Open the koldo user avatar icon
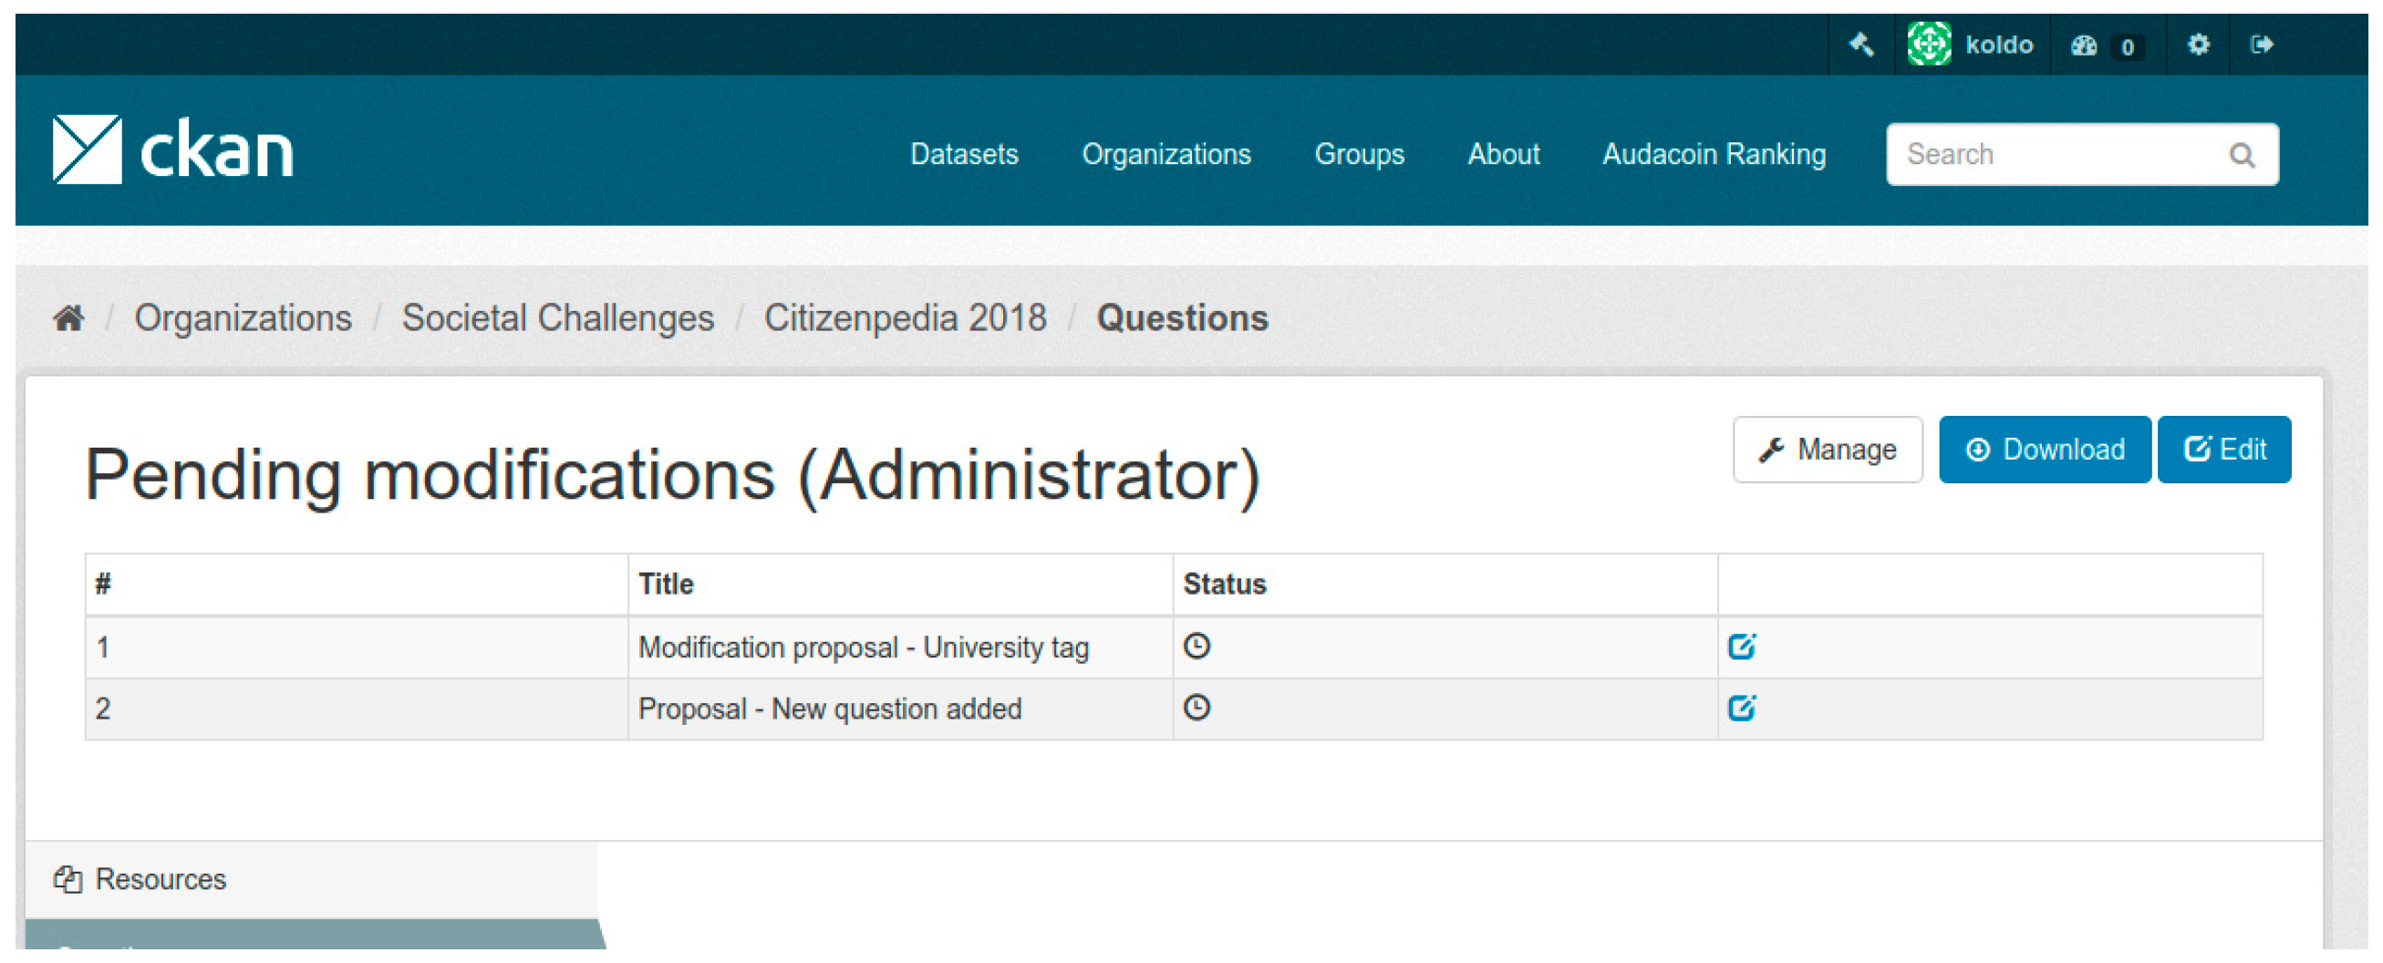 pos(1928,45)
